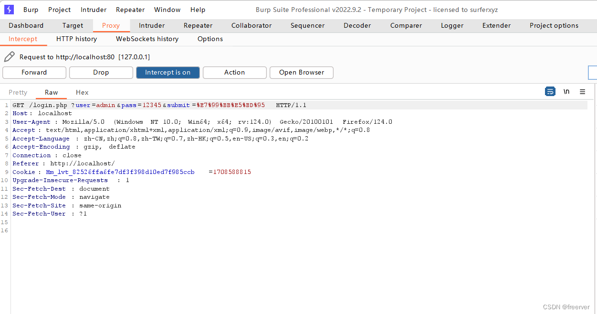The height and width of the screenshot is (314, 597).
Task: Select the Raw view tab
Action: point(52,93)
